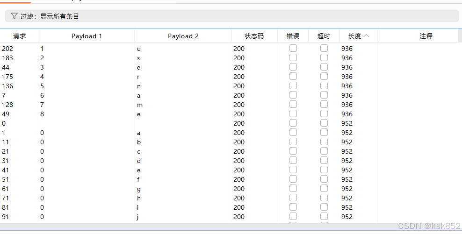
Task: Click Payload 2 value 'n'
Action: 139,86
